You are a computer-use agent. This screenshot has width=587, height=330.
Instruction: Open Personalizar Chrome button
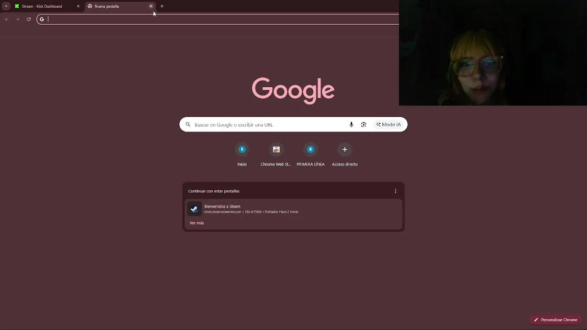(x=556, y=320)
